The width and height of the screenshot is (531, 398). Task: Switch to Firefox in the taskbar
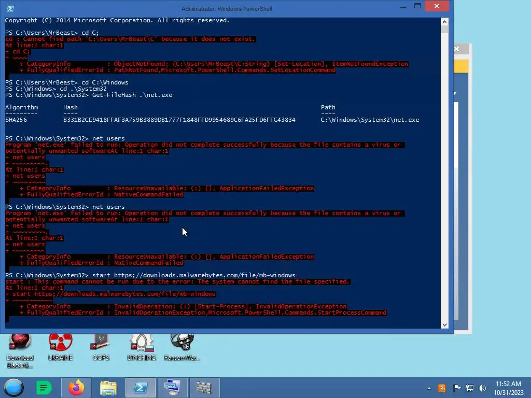(x=76, y=388)
